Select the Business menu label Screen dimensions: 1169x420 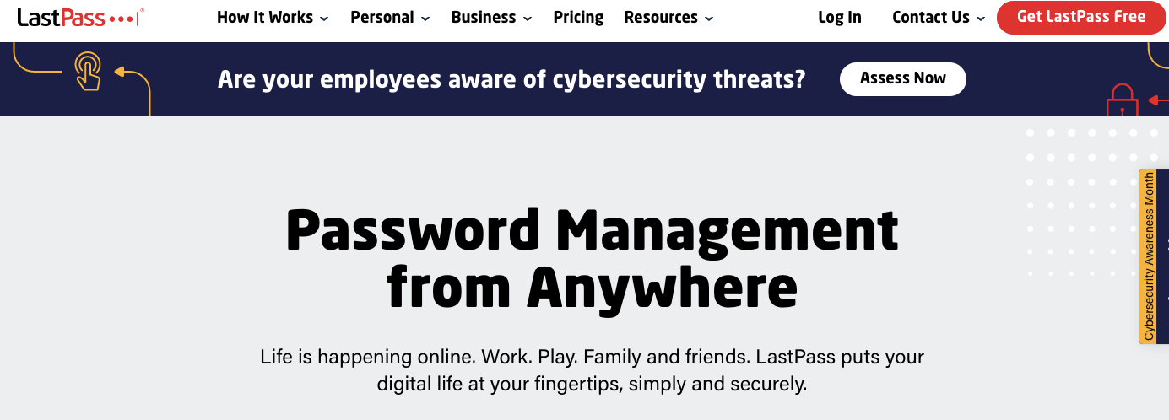tap(484, 17)
